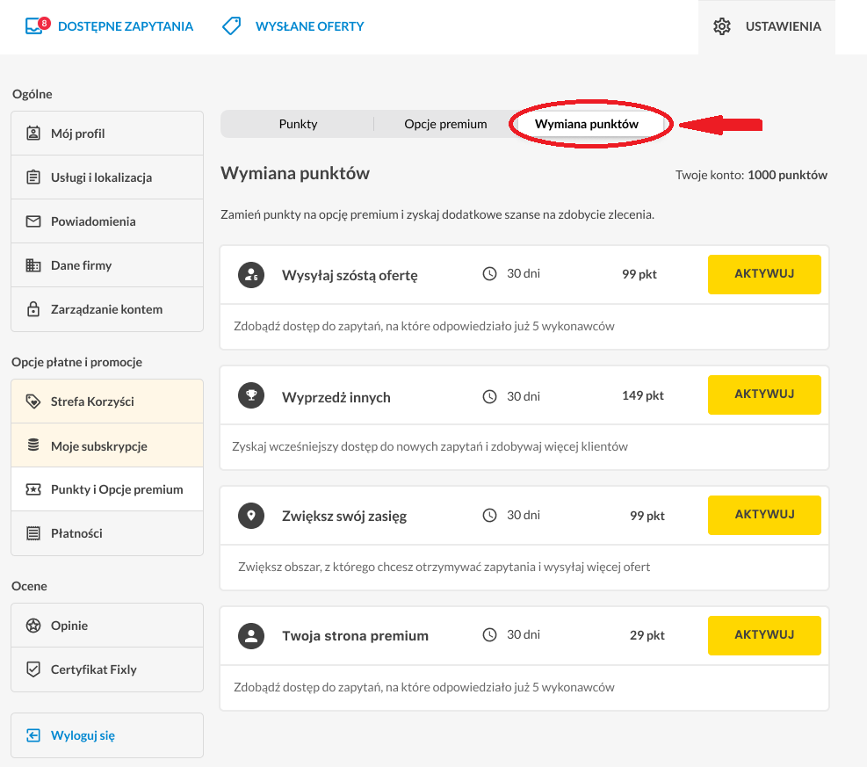
Task: Activate Wysyłaj szóstą ofertę for 99 pkt
Action: [764, 274]
